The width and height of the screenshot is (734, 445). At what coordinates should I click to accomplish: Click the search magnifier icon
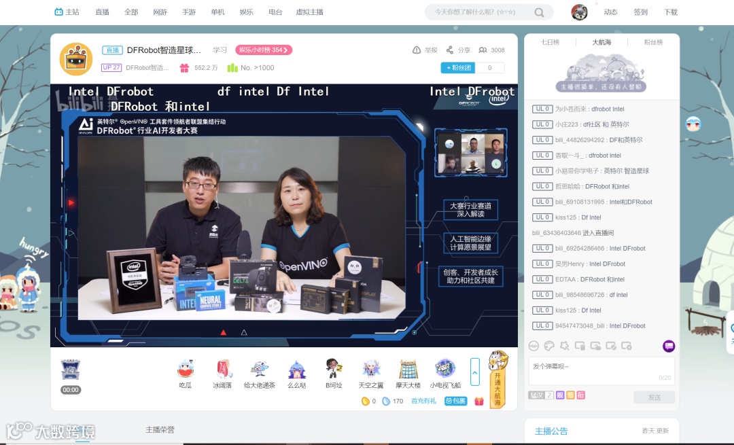(539, 13)
